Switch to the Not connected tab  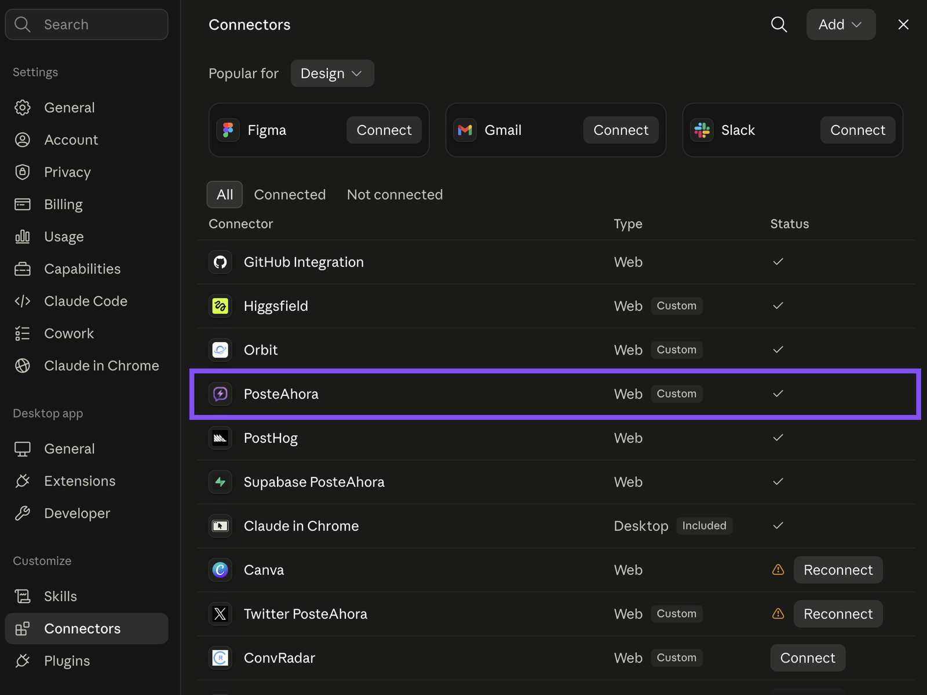click(x=395, y=194)
